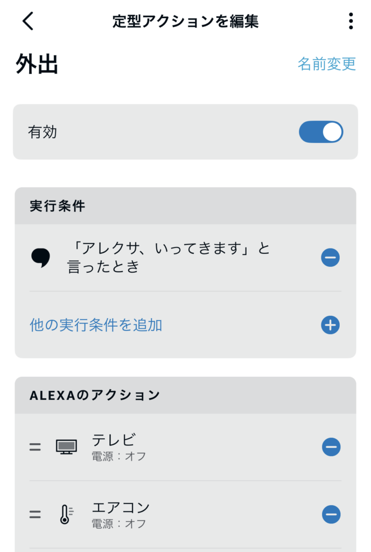Tap the 他の実行条件を追加 link
The image size is (371, 552).
click(x=96, y=325)
